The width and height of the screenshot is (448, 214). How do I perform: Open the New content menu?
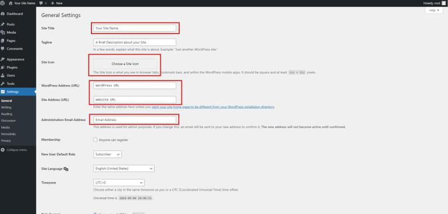[57, 3]
